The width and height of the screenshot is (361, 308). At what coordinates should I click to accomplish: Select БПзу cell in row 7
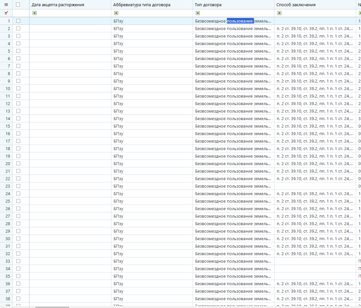tap(152, 66)
